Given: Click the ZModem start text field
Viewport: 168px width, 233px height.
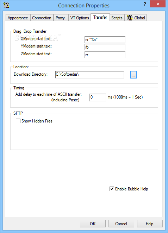Looking at the screenshot, I should [105, 55].
